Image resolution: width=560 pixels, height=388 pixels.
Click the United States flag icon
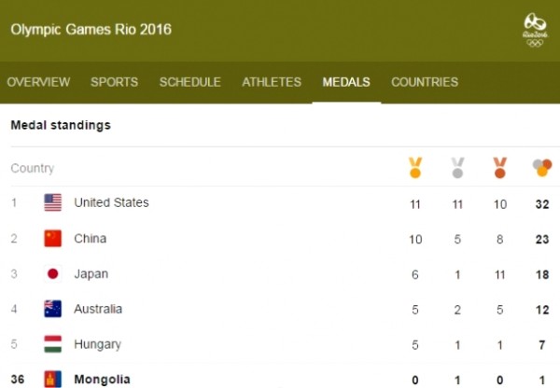[53, 202]
